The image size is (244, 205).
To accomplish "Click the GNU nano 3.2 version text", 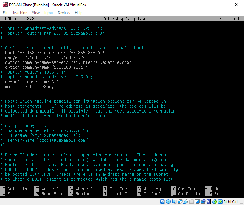I will 20,19.
